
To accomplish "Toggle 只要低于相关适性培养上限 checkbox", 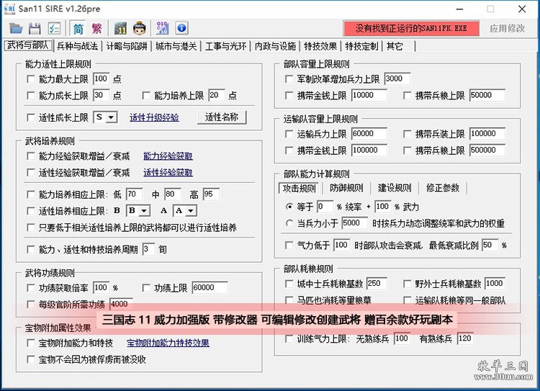I will click(x=31, y=228).
